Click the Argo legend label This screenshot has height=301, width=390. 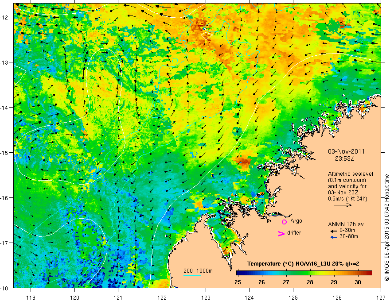click(296, 221)
